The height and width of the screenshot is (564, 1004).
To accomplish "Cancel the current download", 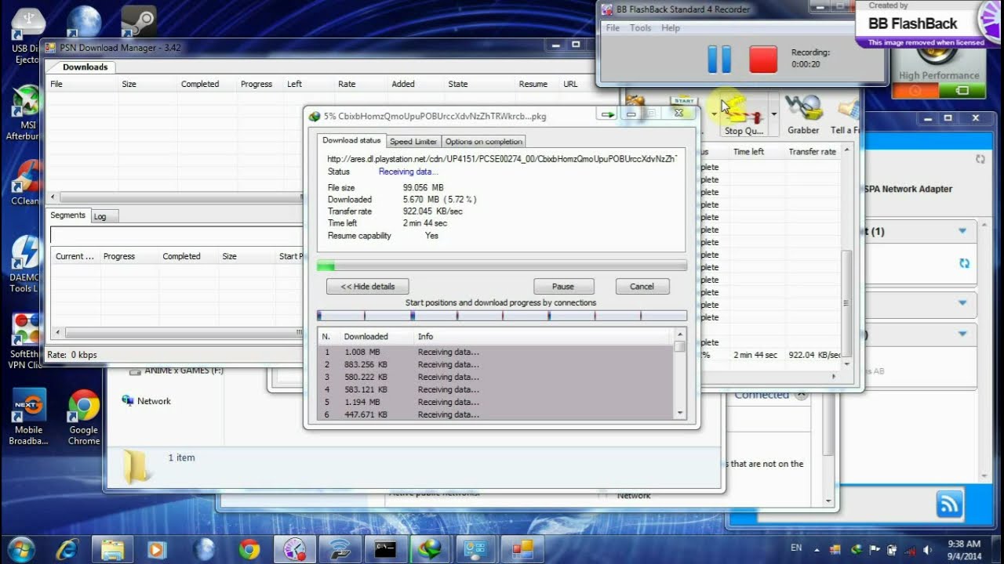I will [642, 287].
